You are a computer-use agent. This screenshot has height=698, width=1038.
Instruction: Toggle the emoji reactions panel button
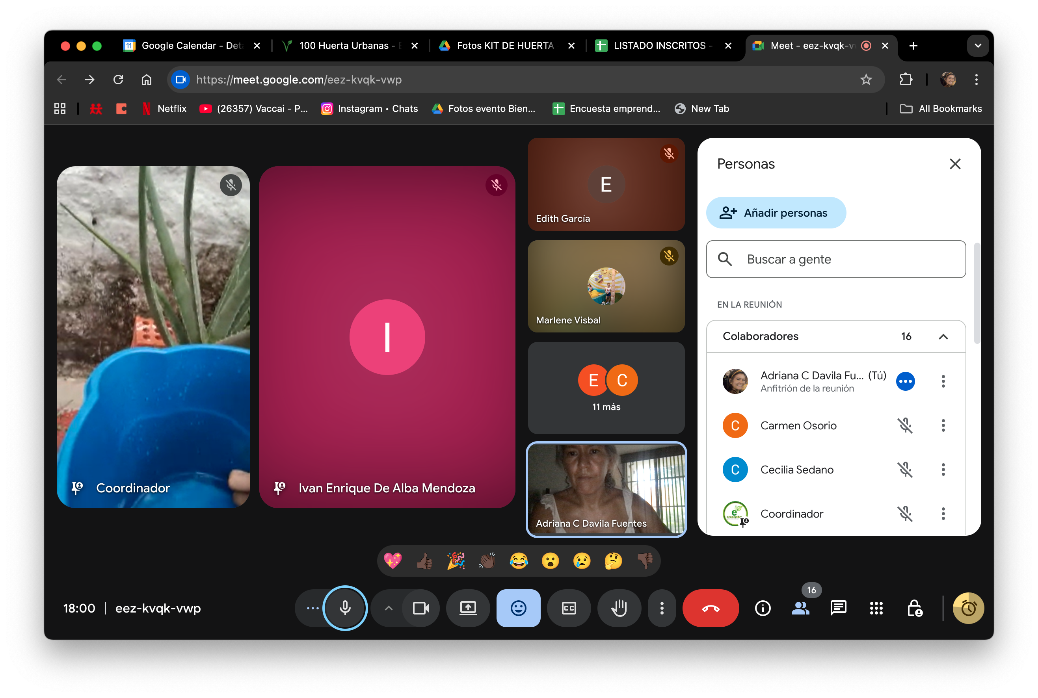coord(518,608)
